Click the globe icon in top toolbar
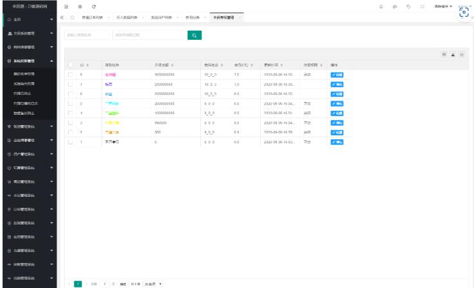The height and width of the screenshot is (288, 474). point(80,6)
